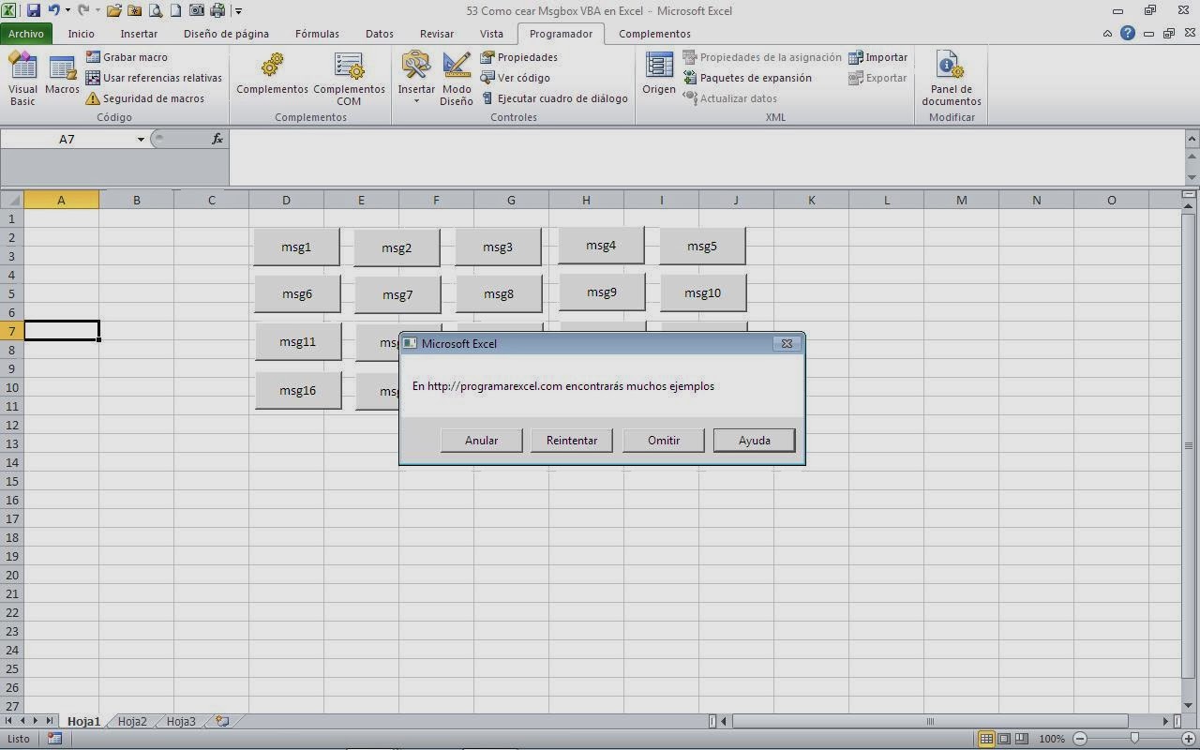The image size is (1200, 750).
Task: Switch to Diseño de página tab
Action: coord(226,34)
